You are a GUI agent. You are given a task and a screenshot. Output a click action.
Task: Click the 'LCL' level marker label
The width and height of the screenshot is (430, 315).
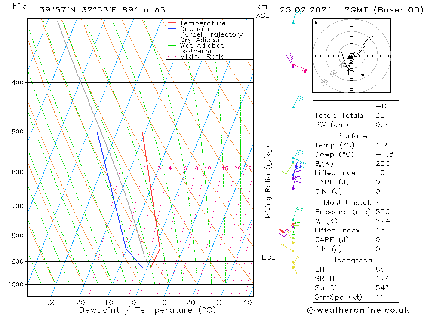[x=268, y=257]
